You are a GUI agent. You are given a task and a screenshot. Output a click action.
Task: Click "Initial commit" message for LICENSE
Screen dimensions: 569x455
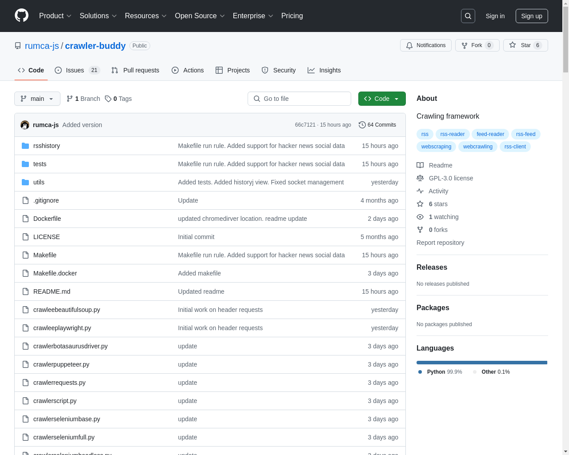click(196, 237)
